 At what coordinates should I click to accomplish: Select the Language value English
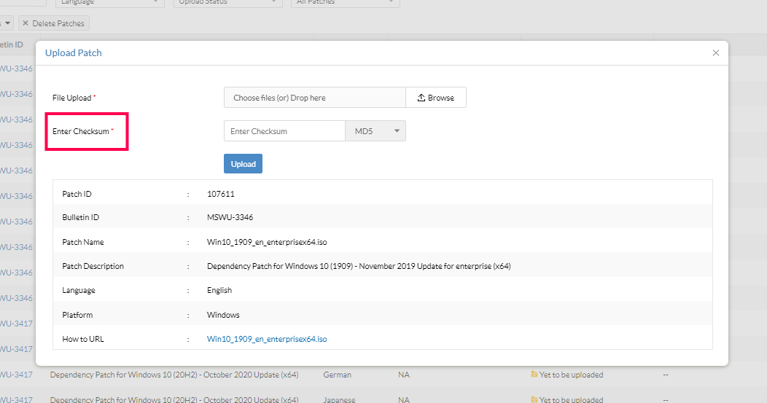point(219,290)
